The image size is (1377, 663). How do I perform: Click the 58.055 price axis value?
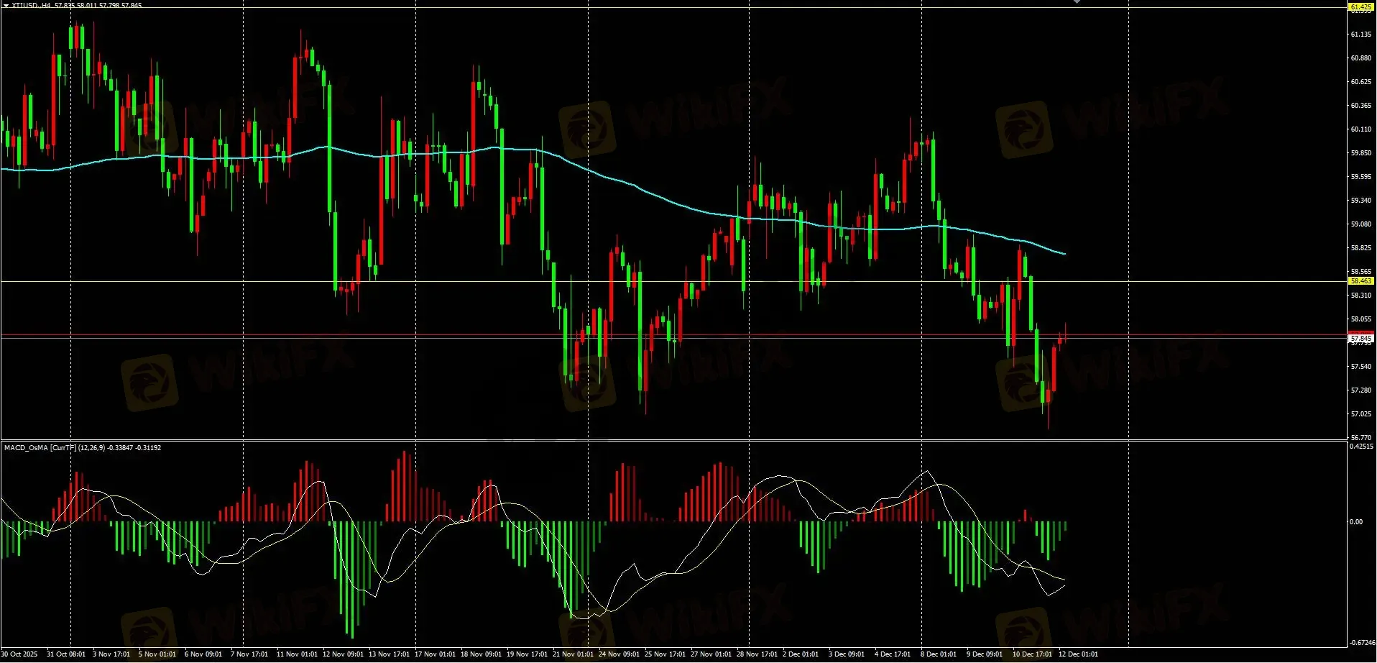coord(1361,319)
